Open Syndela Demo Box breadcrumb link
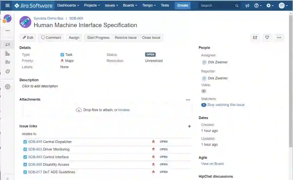This screenshot has height=180, width=293. pyautogui.click(x=49, y=18)
